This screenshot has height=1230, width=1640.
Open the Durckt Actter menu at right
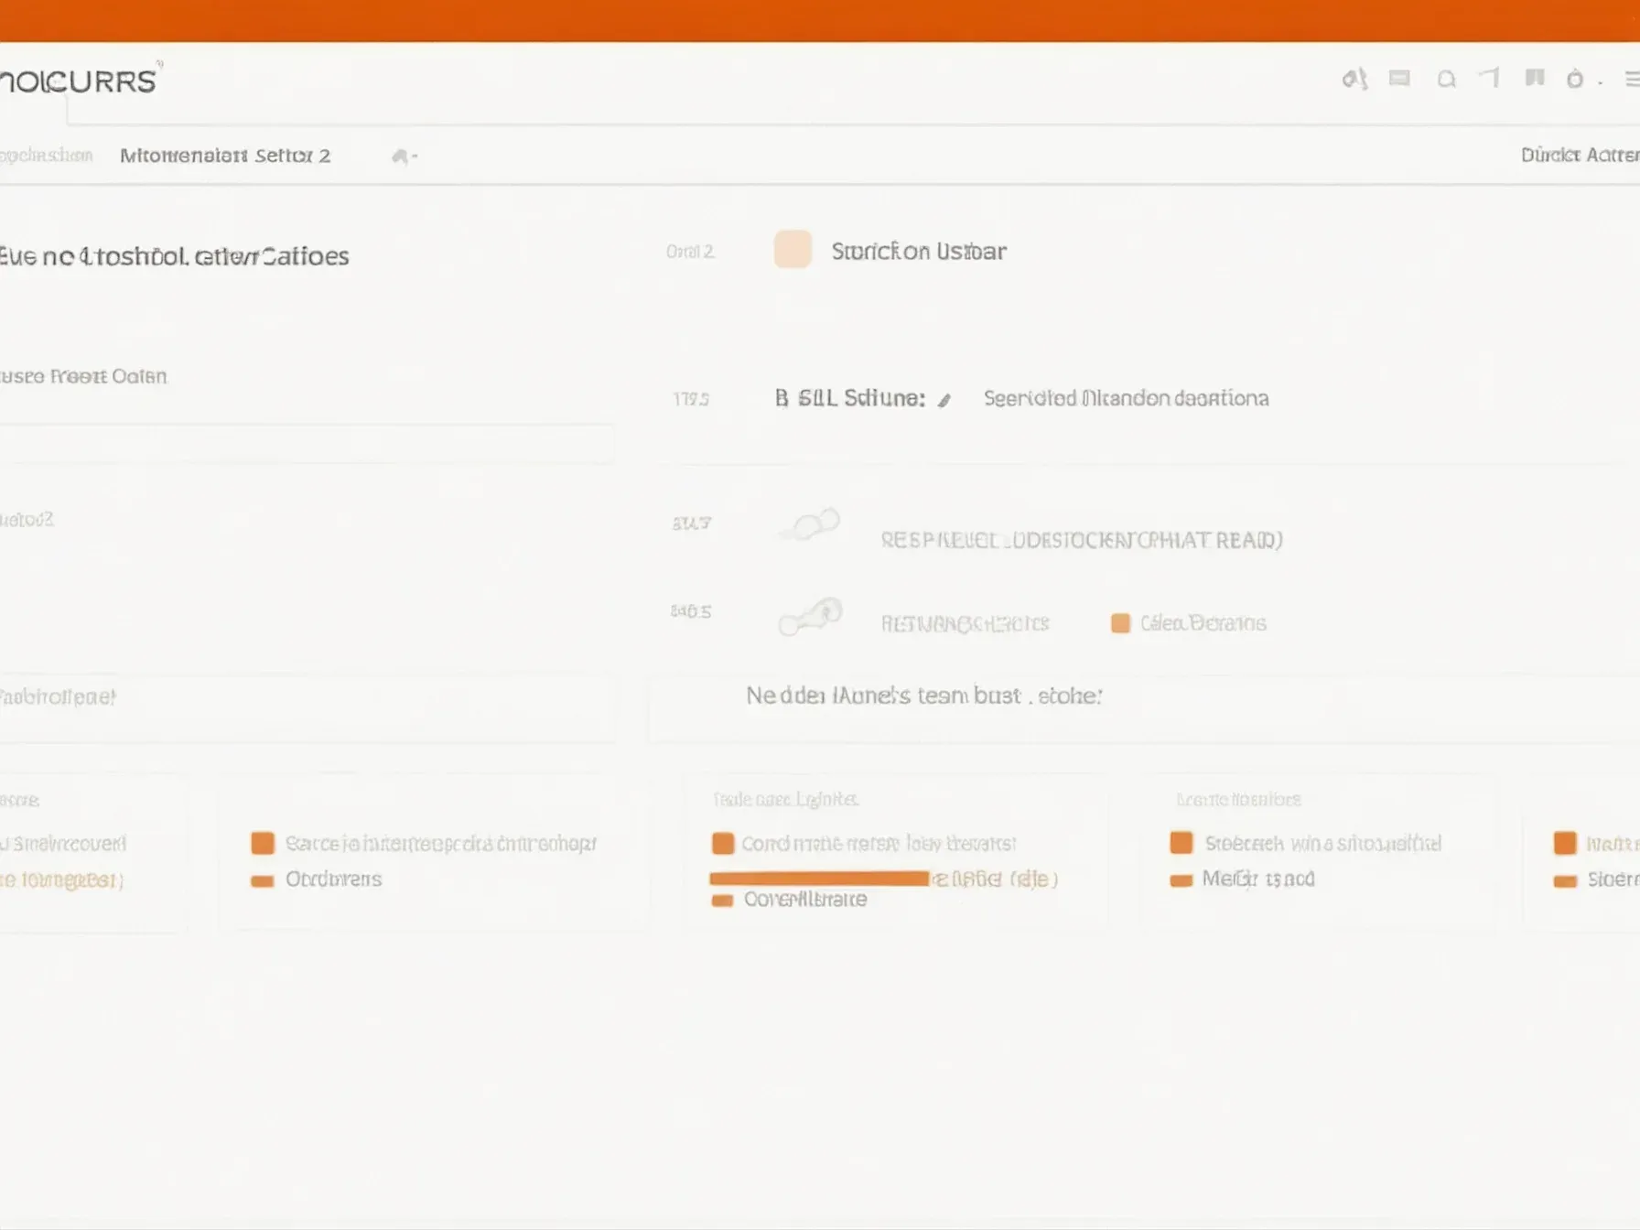tap(1579, 156)
